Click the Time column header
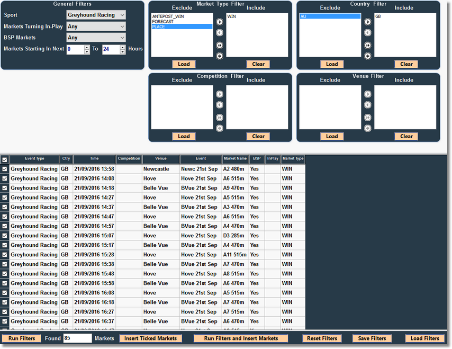The height and width of the screenshot is (349, 452). click(94, 159)
